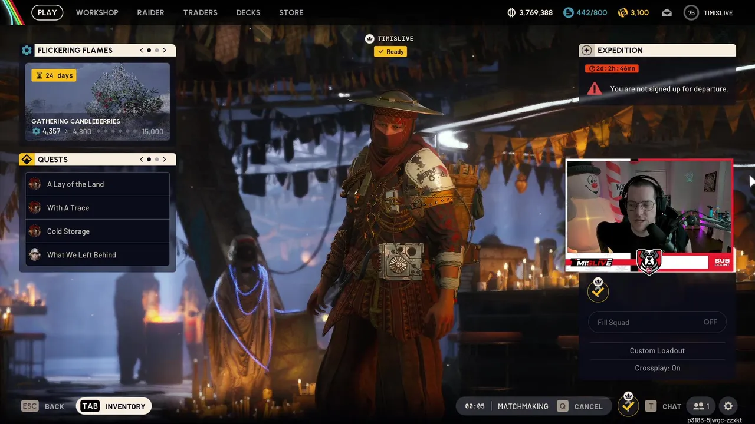Open the chat with the T CHAT button
755x424 pixels.
(663, 406)
